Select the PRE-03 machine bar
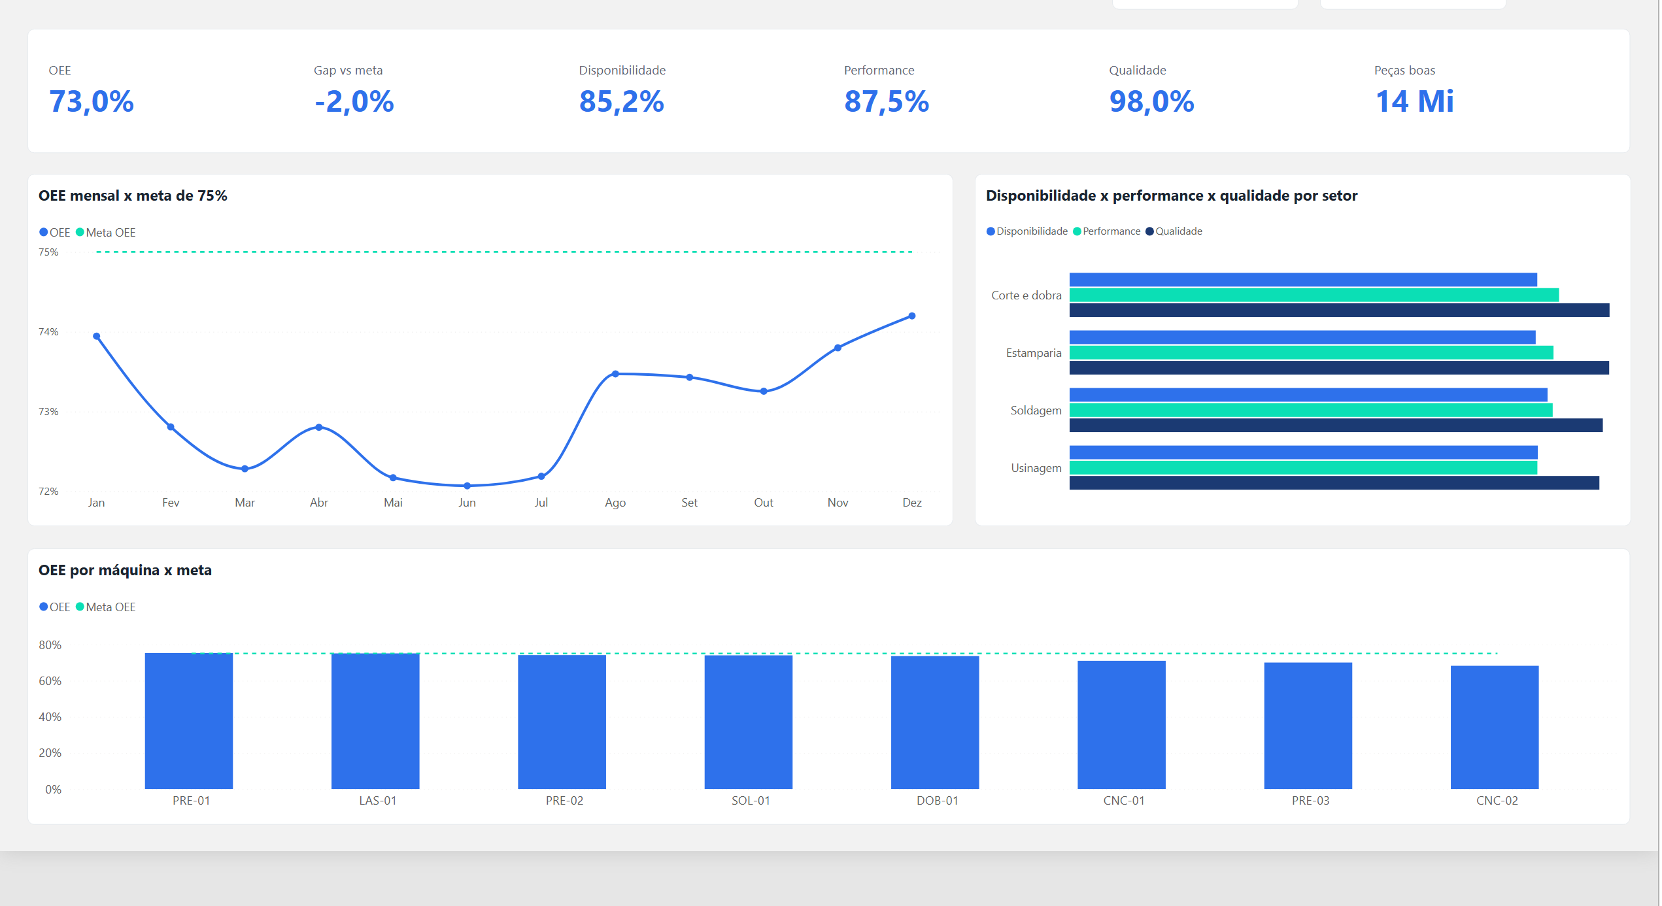 coord(1308,726)
